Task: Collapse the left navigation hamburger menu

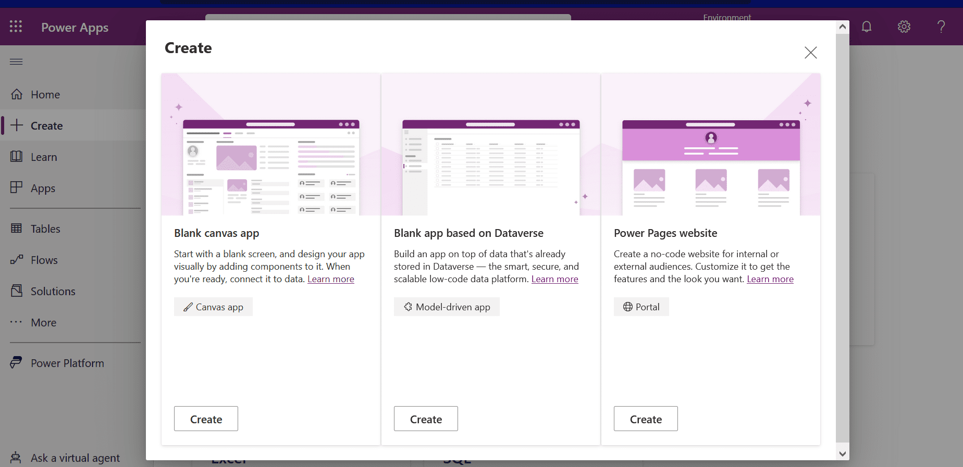Action: pos(16,62)
